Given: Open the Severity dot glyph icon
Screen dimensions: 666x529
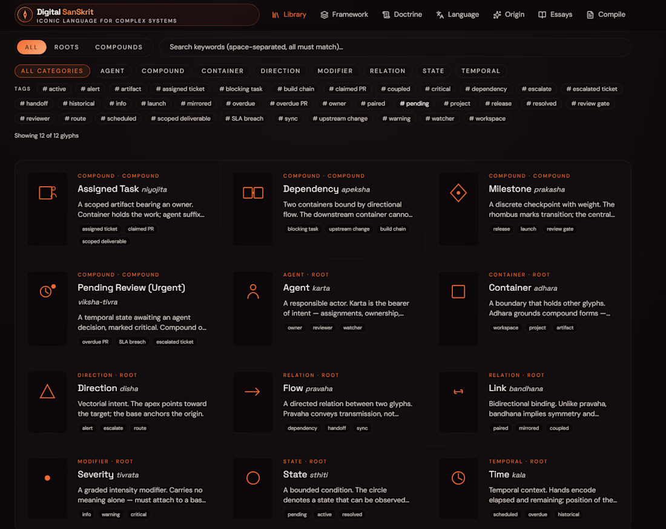Looking at the screenshot, I should click(48, 478).
